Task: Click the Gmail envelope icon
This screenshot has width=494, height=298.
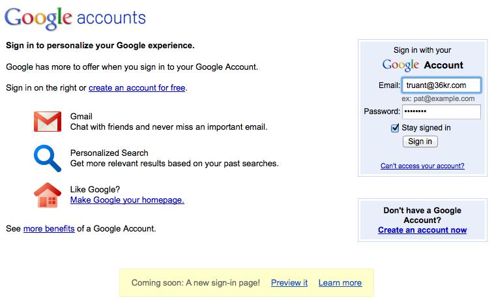Action: click(48, 121)
